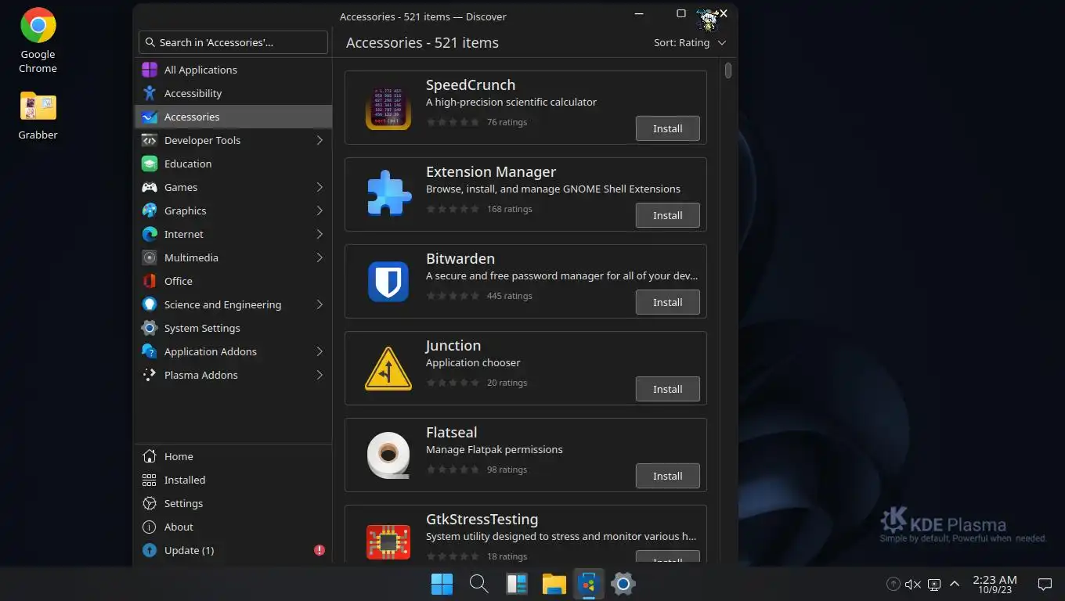Open the settings gear icon in taskbar
Image resolution: width=1065 pixels, height=601 pixels.
point(623,584)
